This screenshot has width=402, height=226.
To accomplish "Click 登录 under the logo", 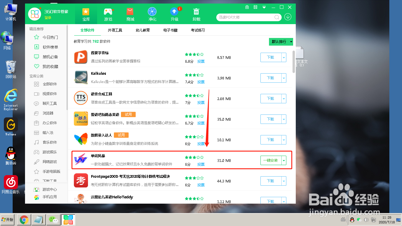I will tap(48, 18).
